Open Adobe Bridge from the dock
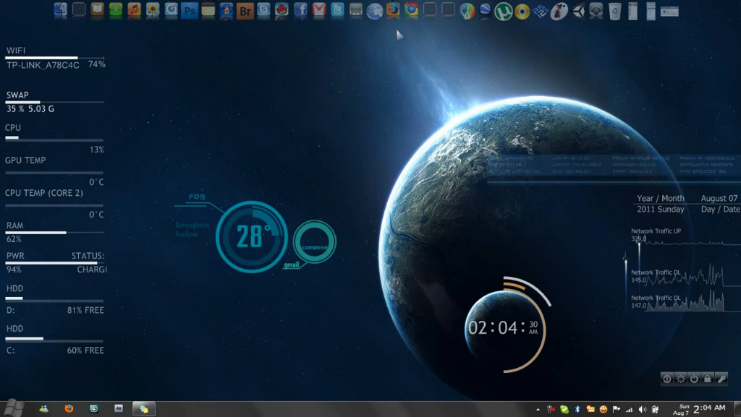Screen dimensions: 741x417 [x=247, y=9]
